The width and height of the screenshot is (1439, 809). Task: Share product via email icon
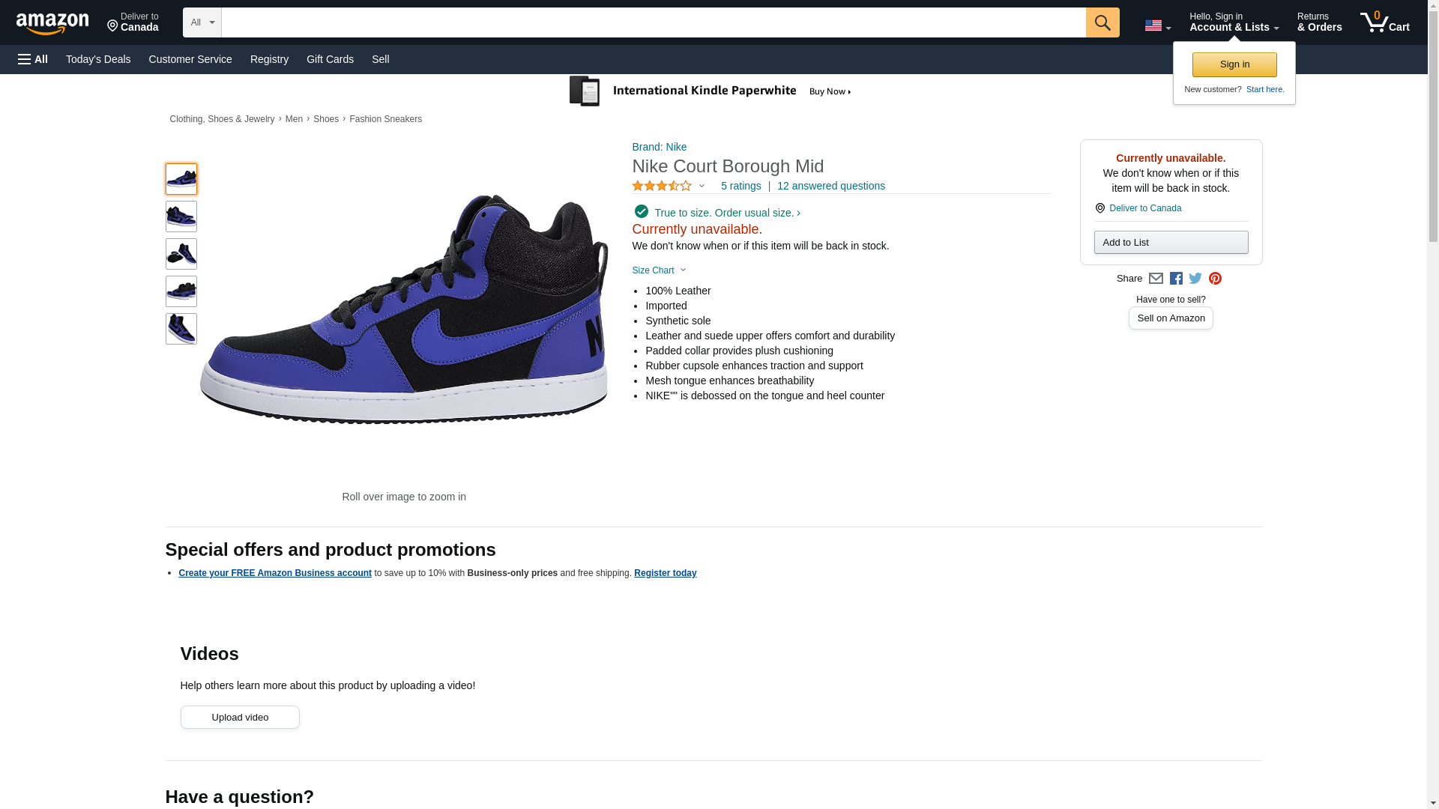point(1156,279)
